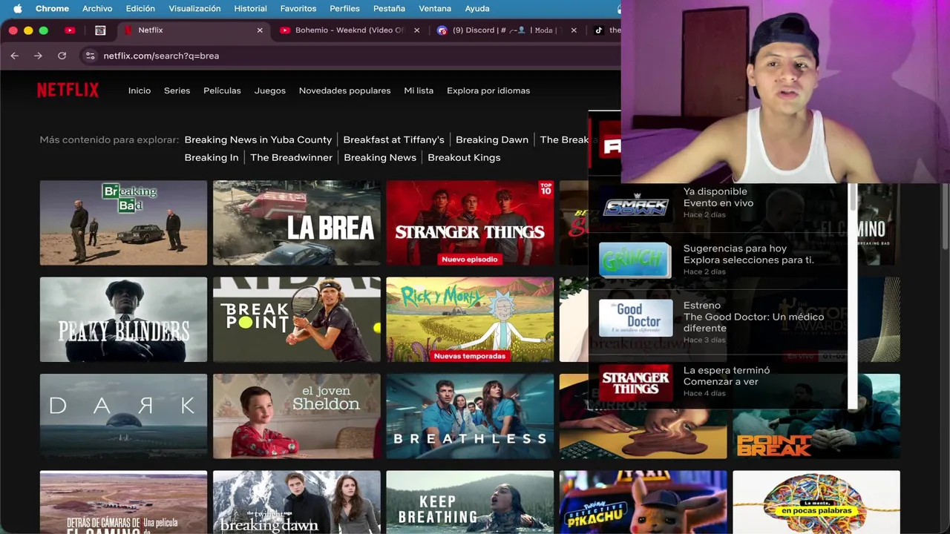This screenshot has width=950, height=534.
Task: Click the page vertical scrollbar
Action: tap(945, 215)
